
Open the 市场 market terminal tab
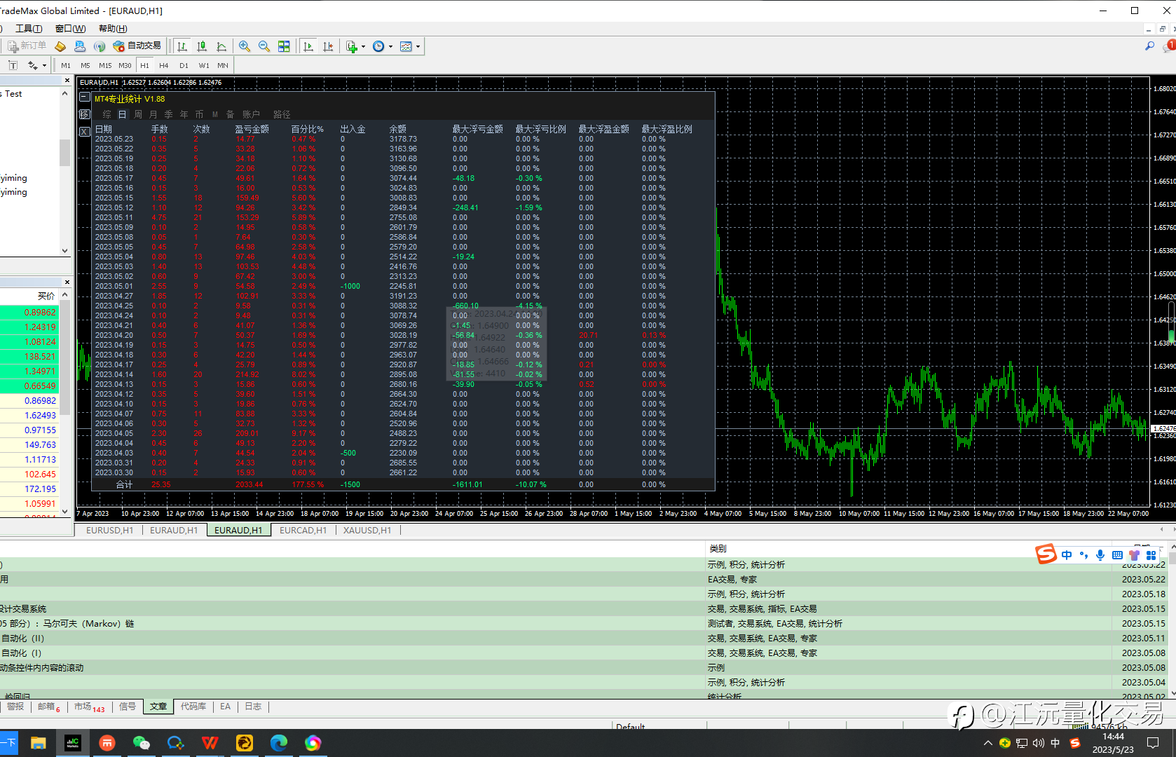point(89,707)
